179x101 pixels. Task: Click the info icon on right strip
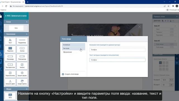(177, 59)
